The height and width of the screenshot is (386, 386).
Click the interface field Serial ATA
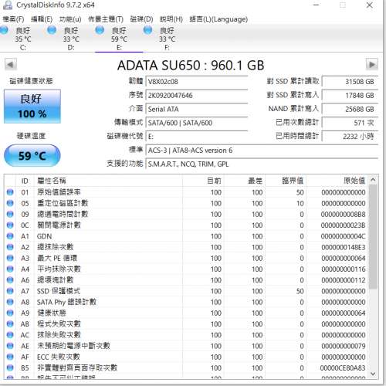(x=197, y=109)
